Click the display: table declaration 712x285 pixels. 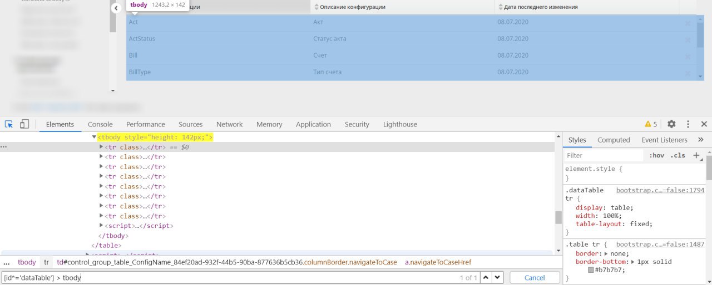pyautogui.click(x=605, y=208)
